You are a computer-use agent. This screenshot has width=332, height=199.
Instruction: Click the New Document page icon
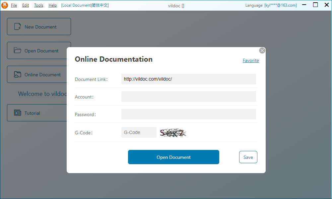(17, 27)
